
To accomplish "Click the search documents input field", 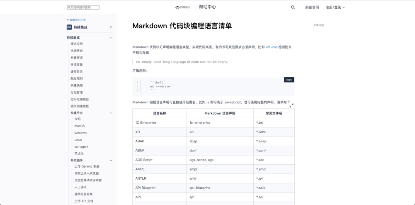I will 83,7.
